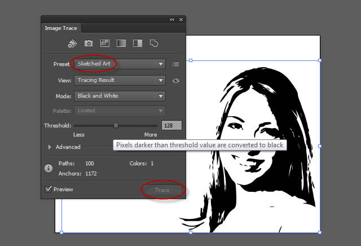
Task: Open the View dropdown showing Tracing Result
Action: click(x=120, y=80)
